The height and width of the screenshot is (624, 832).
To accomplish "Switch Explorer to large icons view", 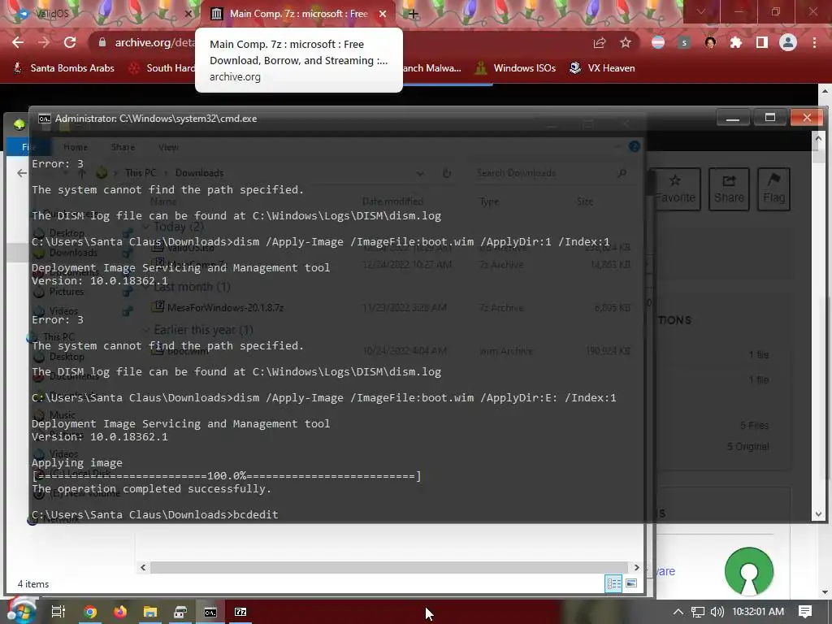I will 631,583.
